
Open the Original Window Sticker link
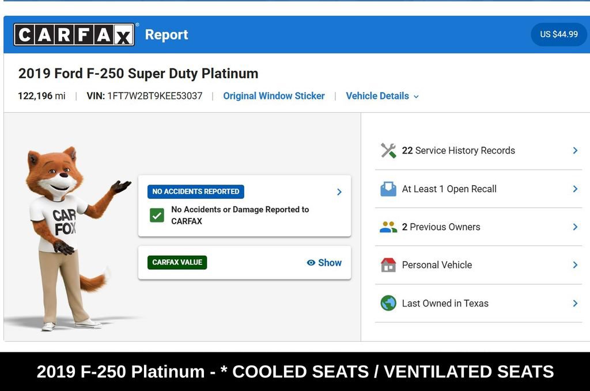274,96
